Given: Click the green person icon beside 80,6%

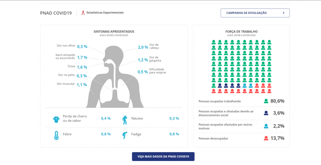Looking at the screenshot, I should tap(266, 101).
